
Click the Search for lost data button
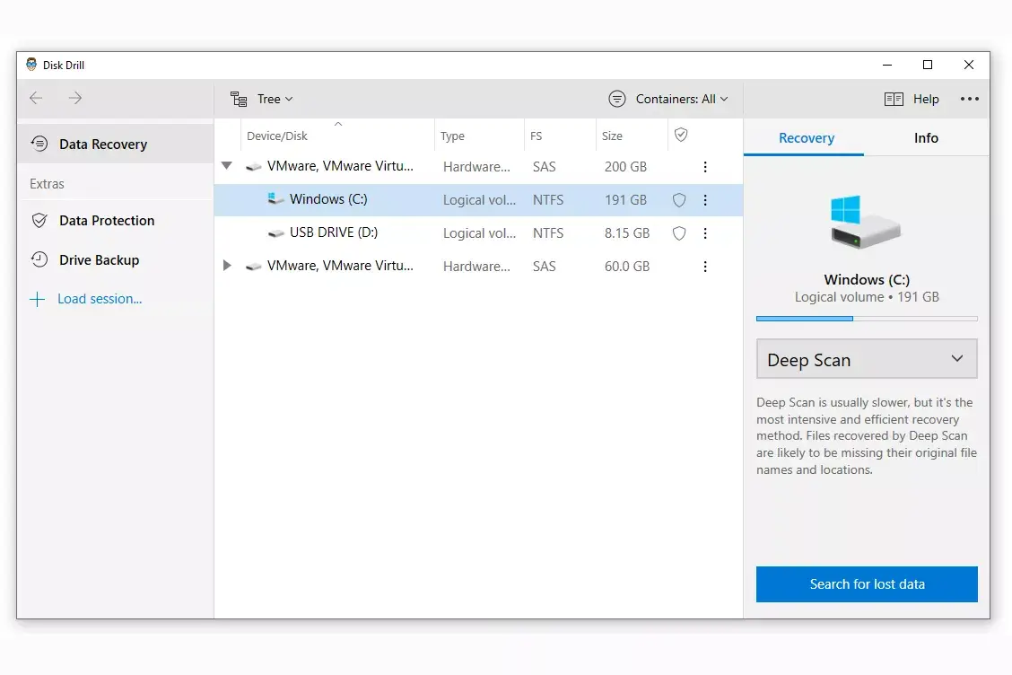point(867,584)
